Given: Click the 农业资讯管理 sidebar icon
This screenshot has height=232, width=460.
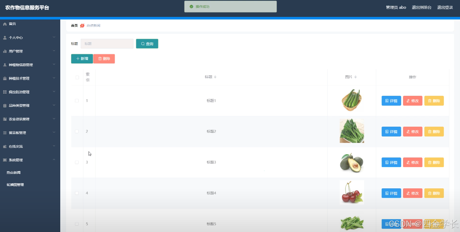Looking at the screenshot, I should pyautogui.click(x=5, y=119).
